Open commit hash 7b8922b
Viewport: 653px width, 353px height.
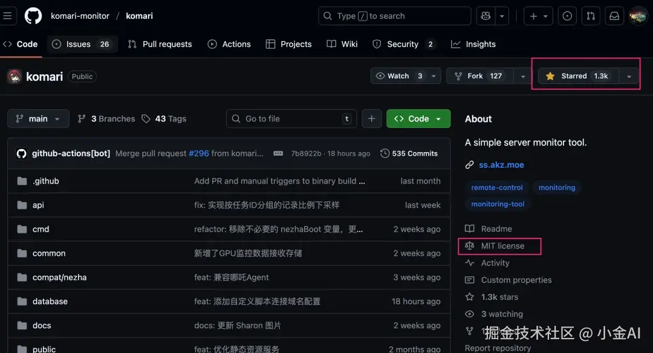tap(306, 153)
